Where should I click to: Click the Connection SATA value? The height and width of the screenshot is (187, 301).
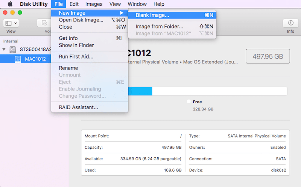click(x=281, y=159)
